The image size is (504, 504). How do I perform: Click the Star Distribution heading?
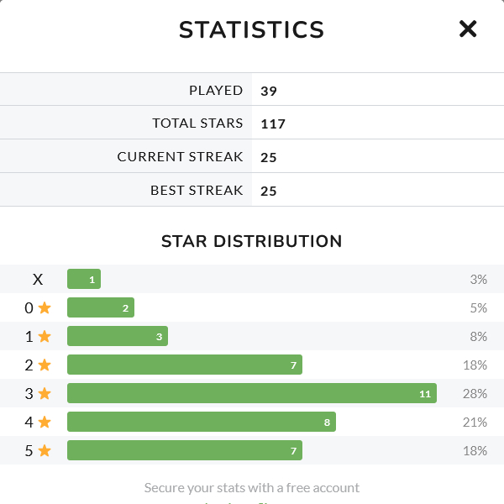[252, 242]
